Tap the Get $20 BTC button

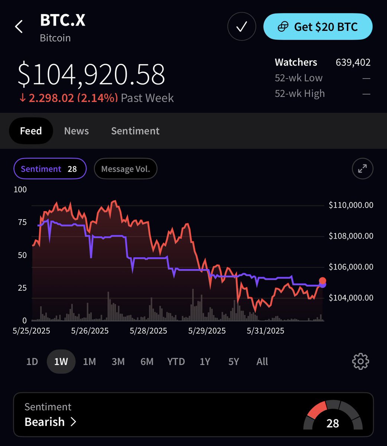[318, 27]
